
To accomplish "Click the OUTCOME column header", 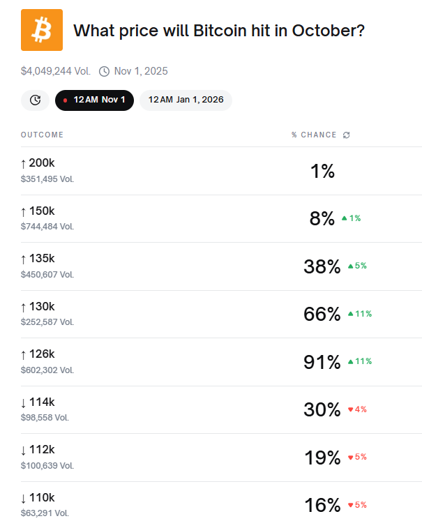I will pyautogui.click(x=42, y=135).
